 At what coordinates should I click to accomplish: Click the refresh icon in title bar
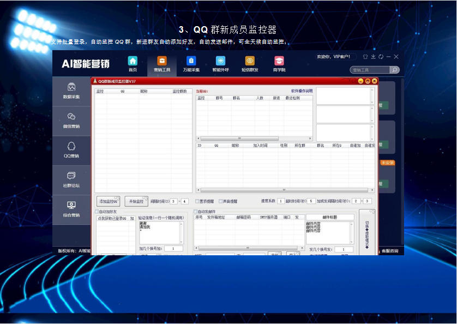click(381, 57)
